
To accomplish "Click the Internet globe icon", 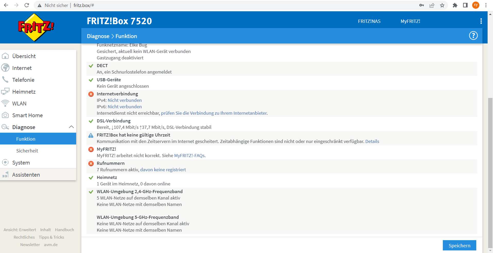I will [x=5, y=68].
